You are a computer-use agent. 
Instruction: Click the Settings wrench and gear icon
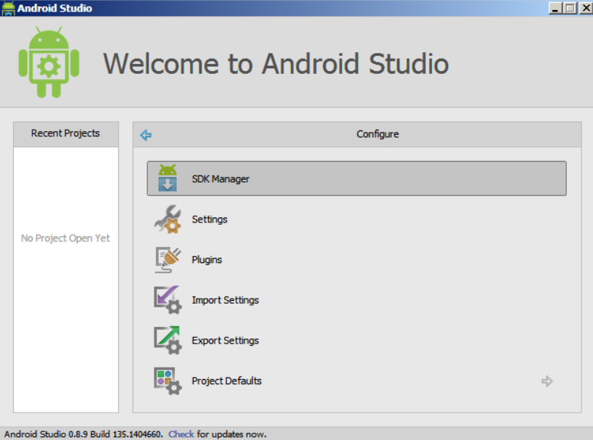click(167, 219)
